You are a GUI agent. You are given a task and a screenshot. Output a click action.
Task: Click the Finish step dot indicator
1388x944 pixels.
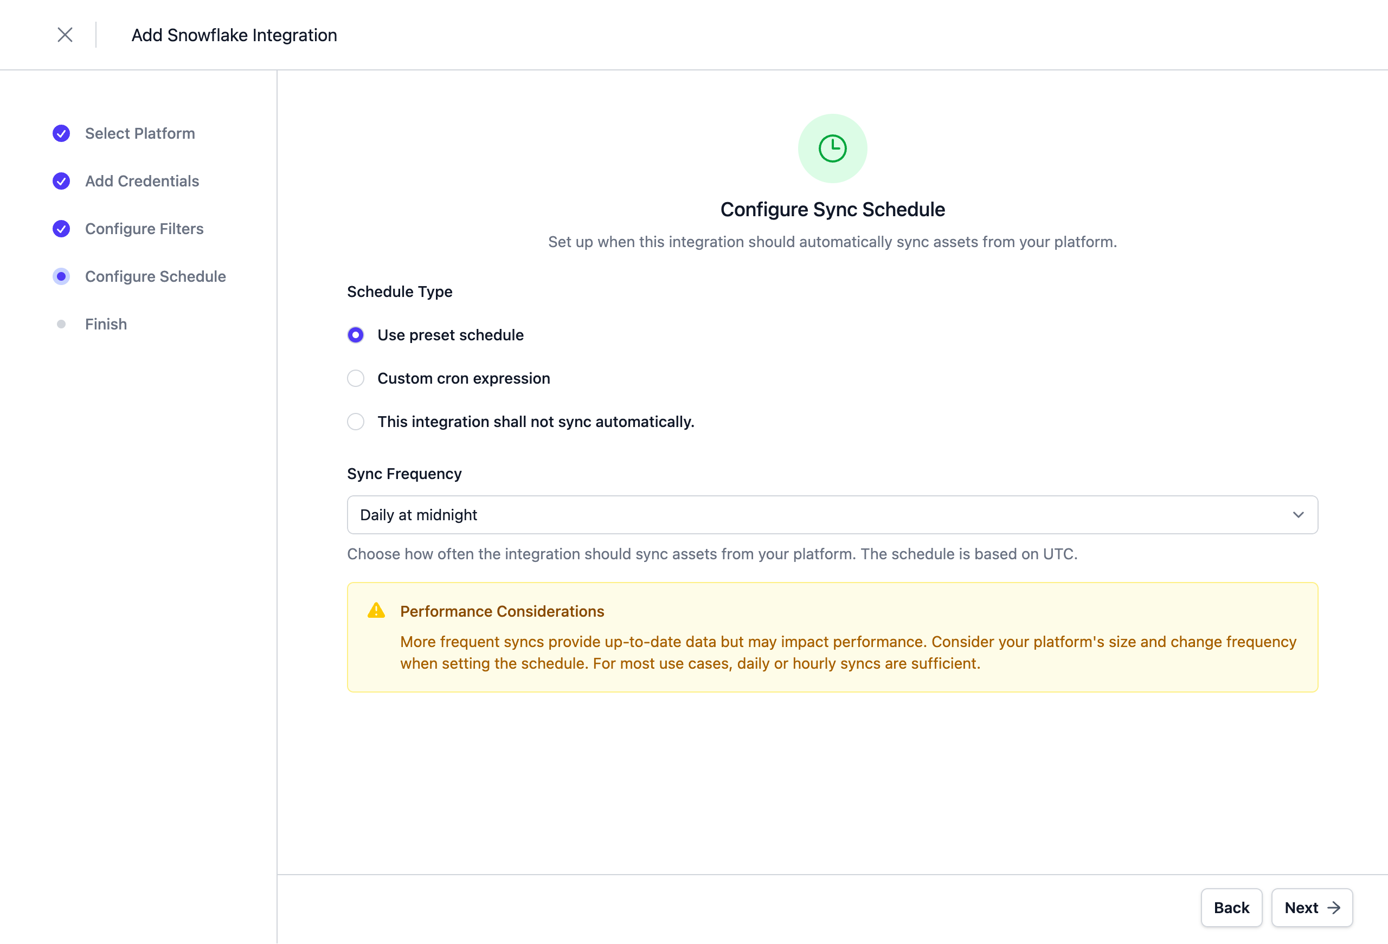click(x=61, y=324)
